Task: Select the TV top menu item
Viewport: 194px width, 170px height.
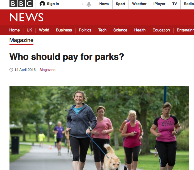Action: (x=174, y=4)
